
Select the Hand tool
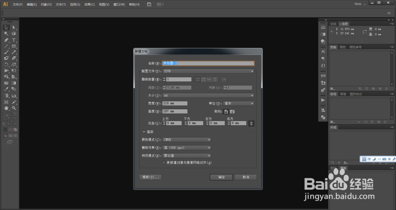tap(6, 108)
